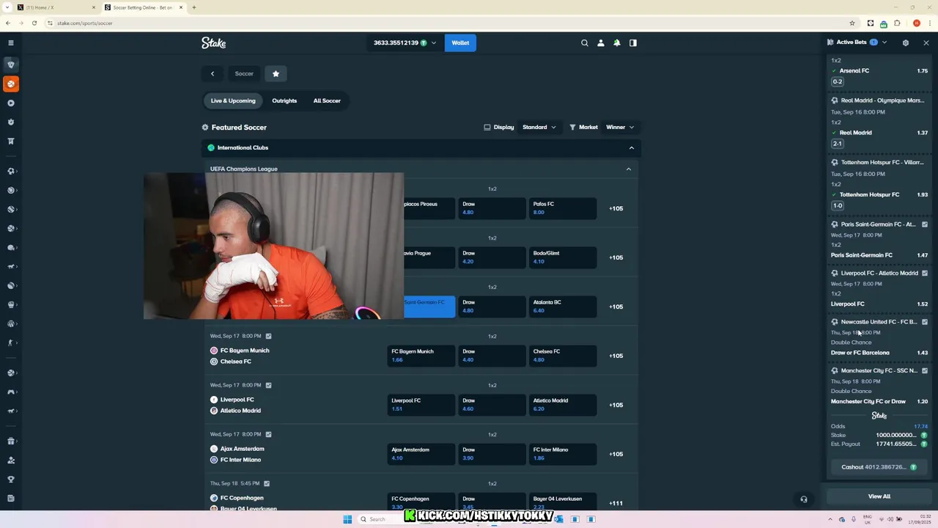
Task: Open the balance currency dropdown
Action: pyautogui.click(x=405, y=43)
